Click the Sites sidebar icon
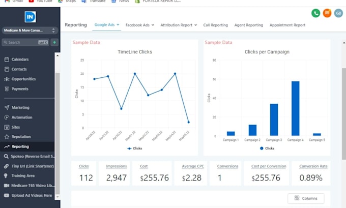The width and height of the screenshot is (346, 208). coord(7,127)
